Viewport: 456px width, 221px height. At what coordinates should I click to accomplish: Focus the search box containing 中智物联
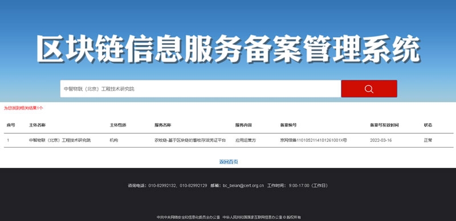coord(201,89)
